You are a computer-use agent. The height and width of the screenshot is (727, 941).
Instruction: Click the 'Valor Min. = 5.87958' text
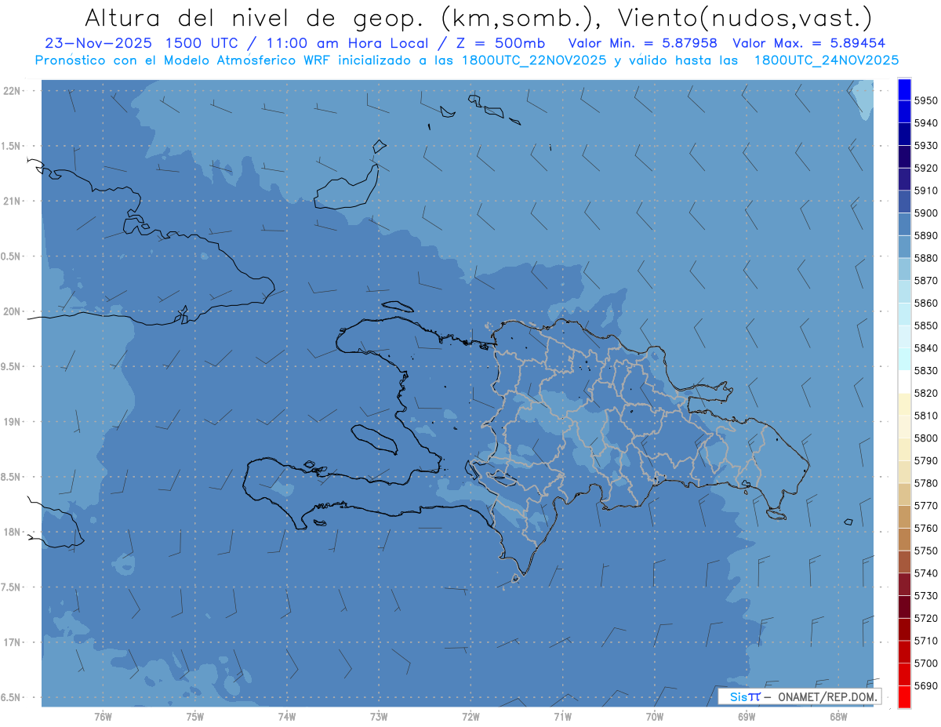[642, 43]
